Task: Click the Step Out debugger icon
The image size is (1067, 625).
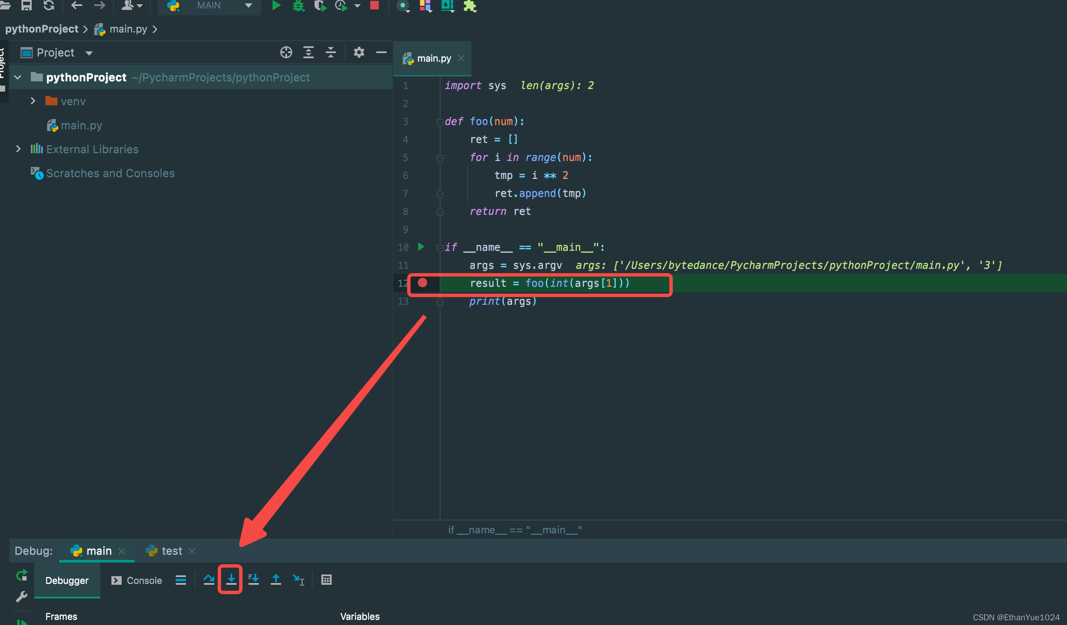Action: (x=276, y=580)
